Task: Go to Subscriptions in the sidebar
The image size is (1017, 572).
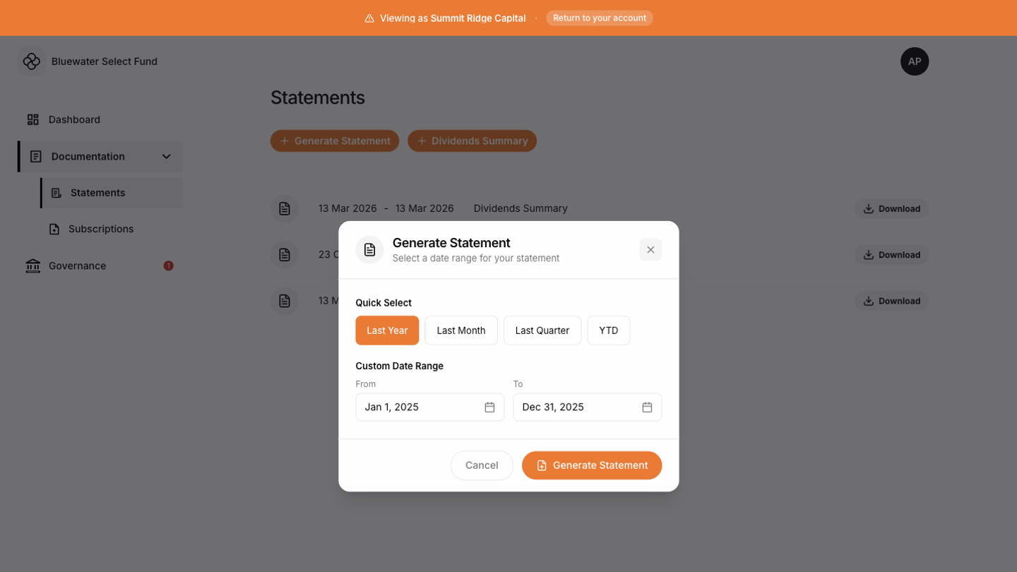Action: point(101,229)
